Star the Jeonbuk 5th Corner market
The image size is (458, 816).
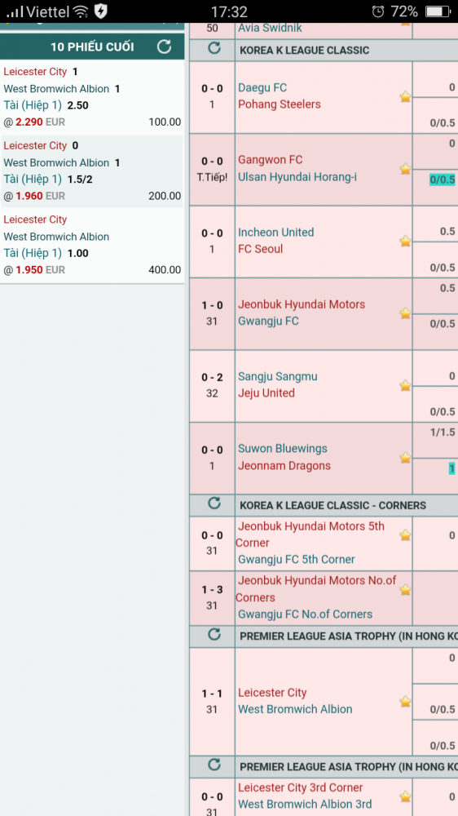point(405,535)
